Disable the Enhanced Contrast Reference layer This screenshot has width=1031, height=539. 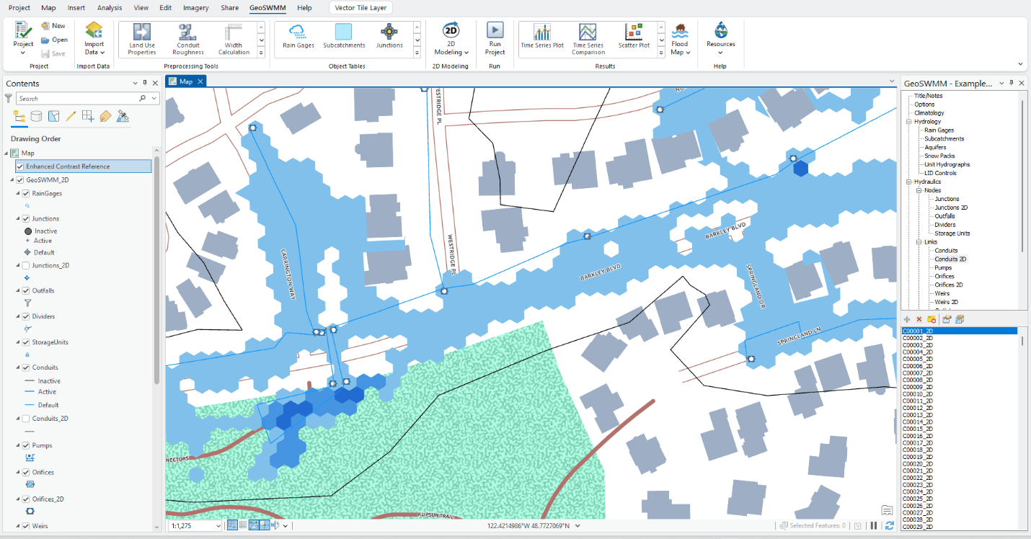coord(19,166)
